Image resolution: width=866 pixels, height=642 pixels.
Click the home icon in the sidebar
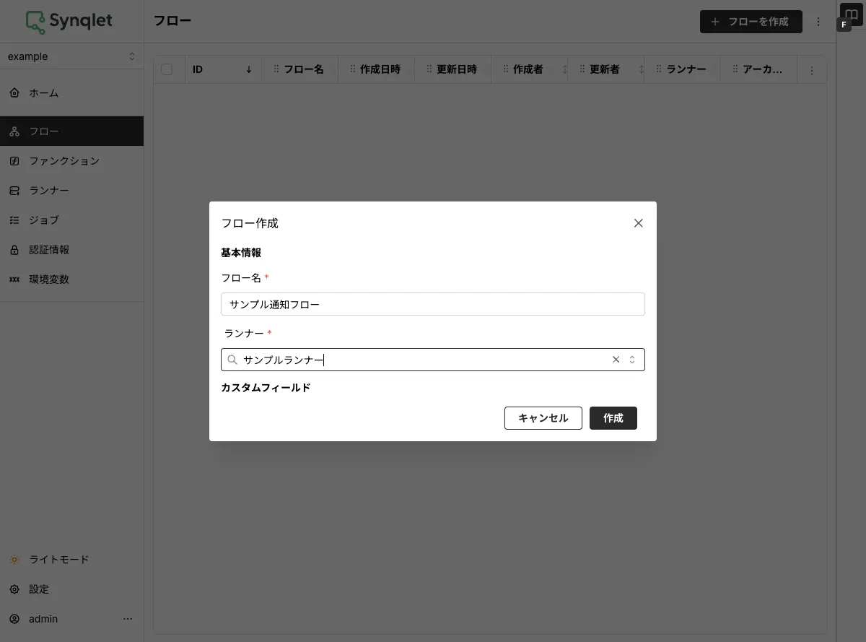click(x=14, y=93)
